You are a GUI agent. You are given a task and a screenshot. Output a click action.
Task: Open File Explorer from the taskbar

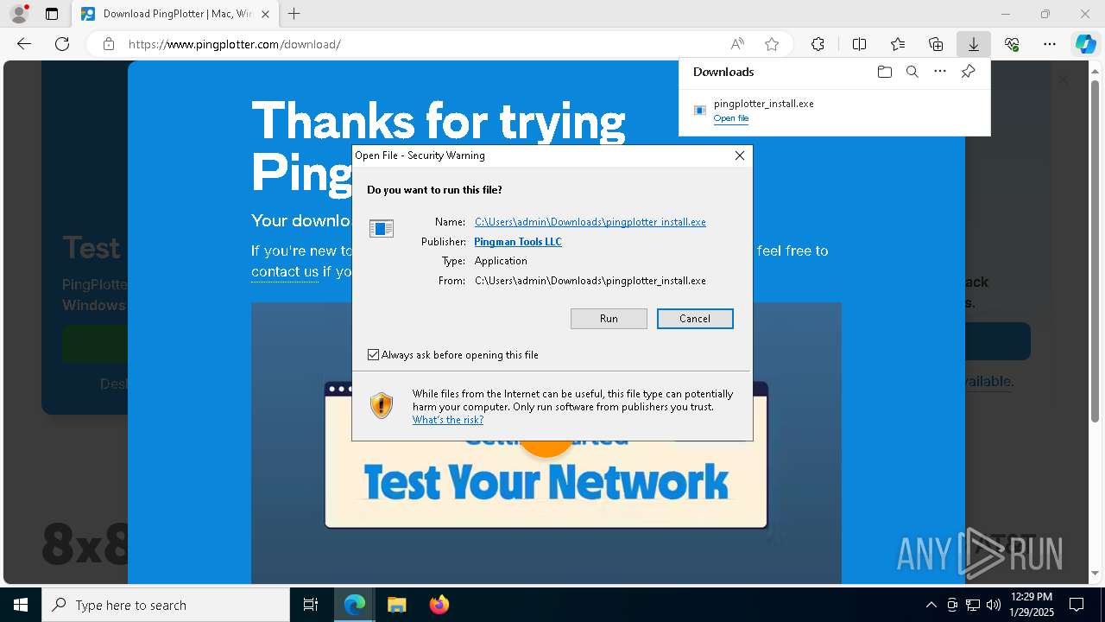click(396, 605)
